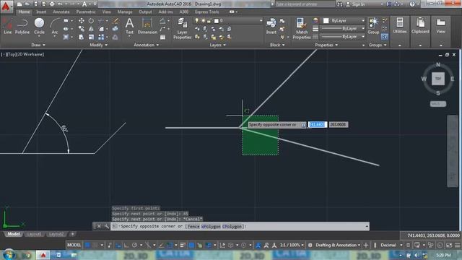462x260 pixels.
Task: Click the CPolygon option in command line
Action: coord(232,226)
